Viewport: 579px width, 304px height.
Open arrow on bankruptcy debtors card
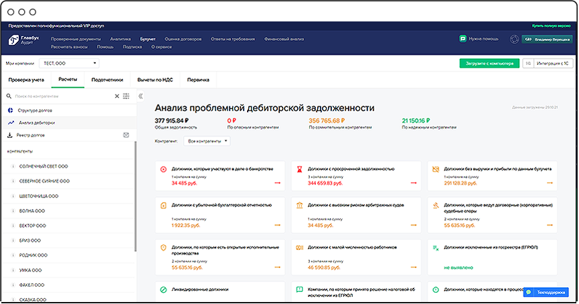[277, 183]
